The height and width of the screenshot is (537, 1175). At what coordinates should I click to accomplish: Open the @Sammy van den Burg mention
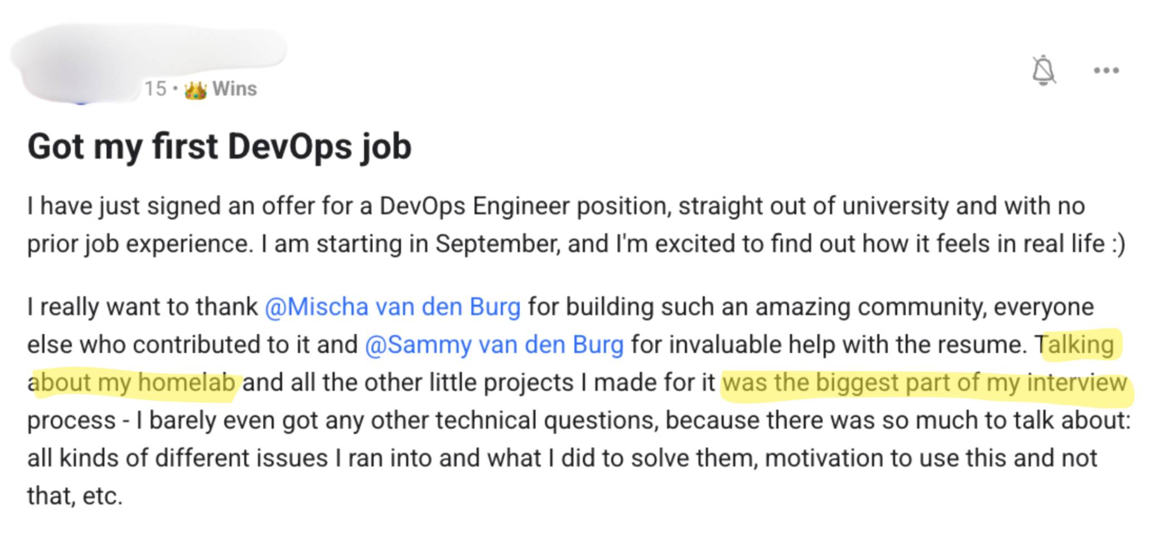(494, 345)
